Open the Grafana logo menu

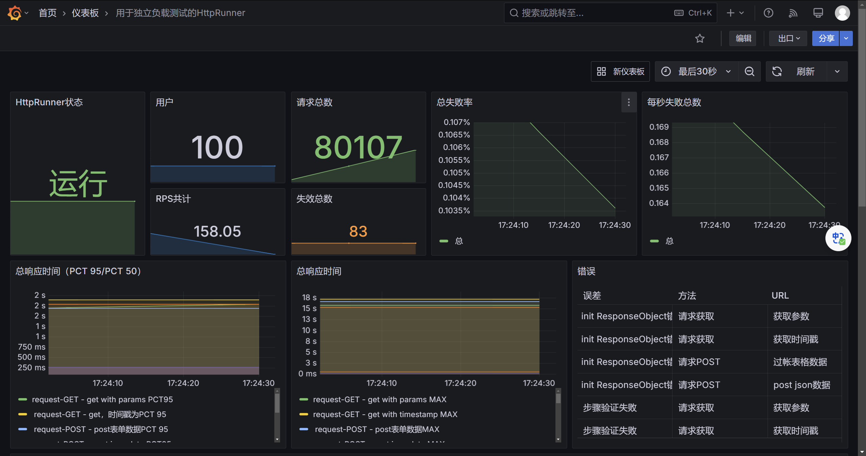click(15, 13)
